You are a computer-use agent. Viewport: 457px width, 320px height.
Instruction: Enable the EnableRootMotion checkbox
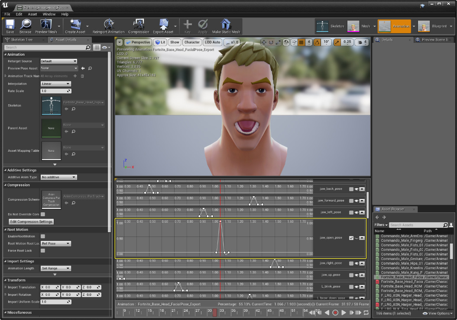(43, 237)
